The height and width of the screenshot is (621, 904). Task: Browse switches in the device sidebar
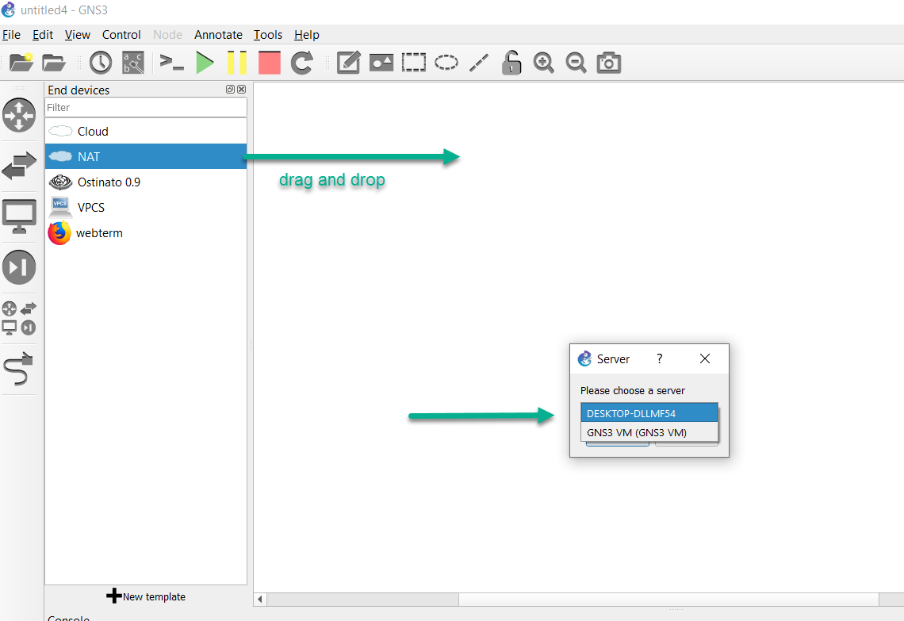pyautogui.click(x=19, y=166)
